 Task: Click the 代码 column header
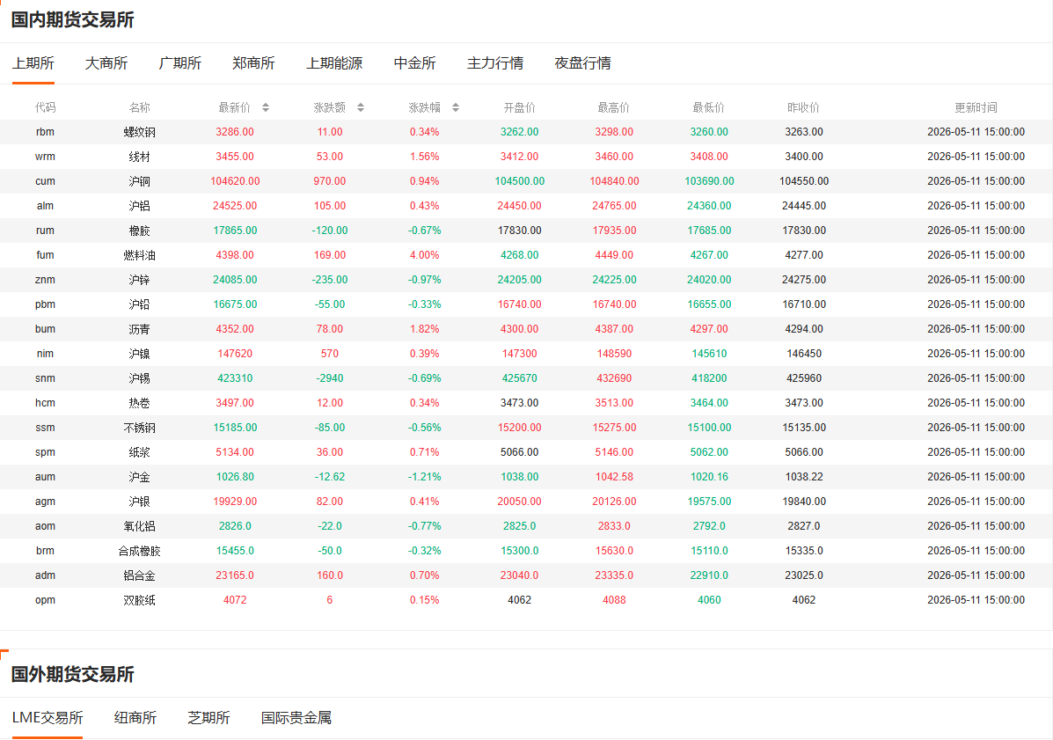(45, 107)
